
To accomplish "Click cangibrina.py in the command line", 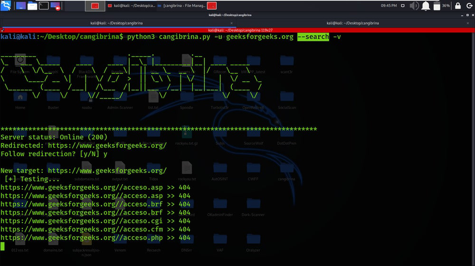I will [184, 37].
